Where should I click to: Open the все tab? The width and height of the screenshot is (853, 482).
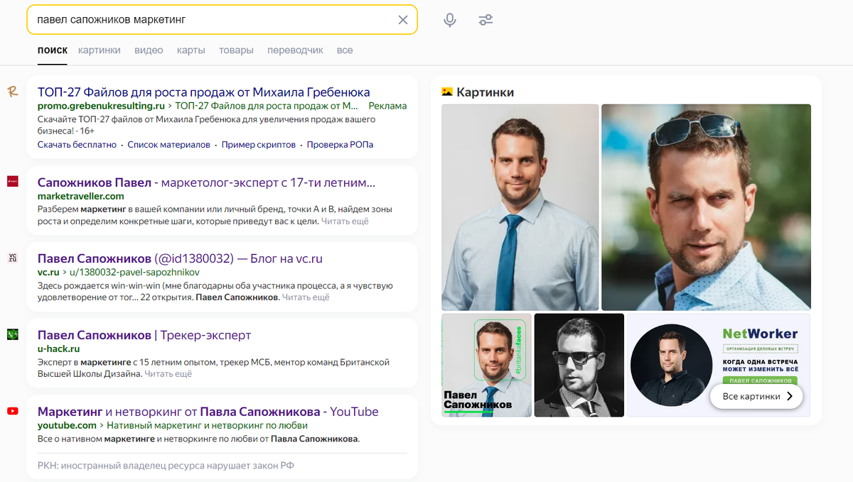(345, 50)
